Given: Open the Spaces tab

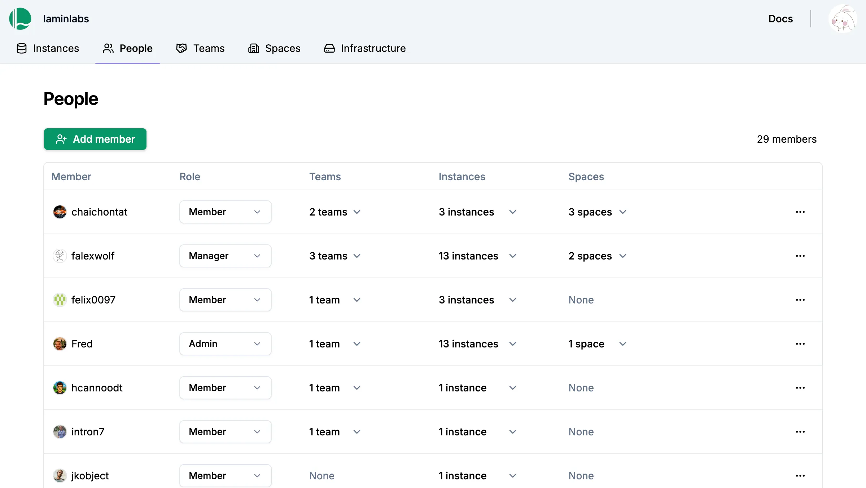Looking at the screenshot, I should click(274, 48).
